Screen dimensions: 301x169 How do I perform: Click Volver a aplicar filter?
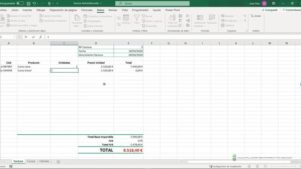pyautogui.click(x=152, y=21)
